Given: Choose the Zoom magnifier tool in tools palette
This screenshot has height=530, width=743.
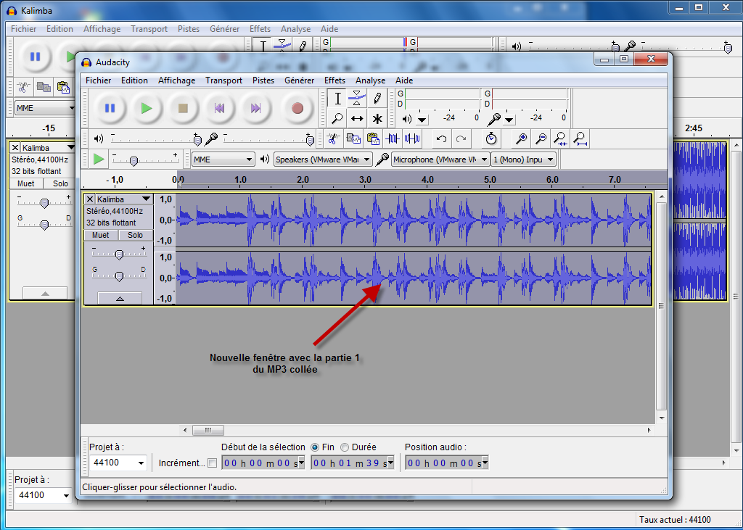Looking at the screenshot, I should pos(337,118).
